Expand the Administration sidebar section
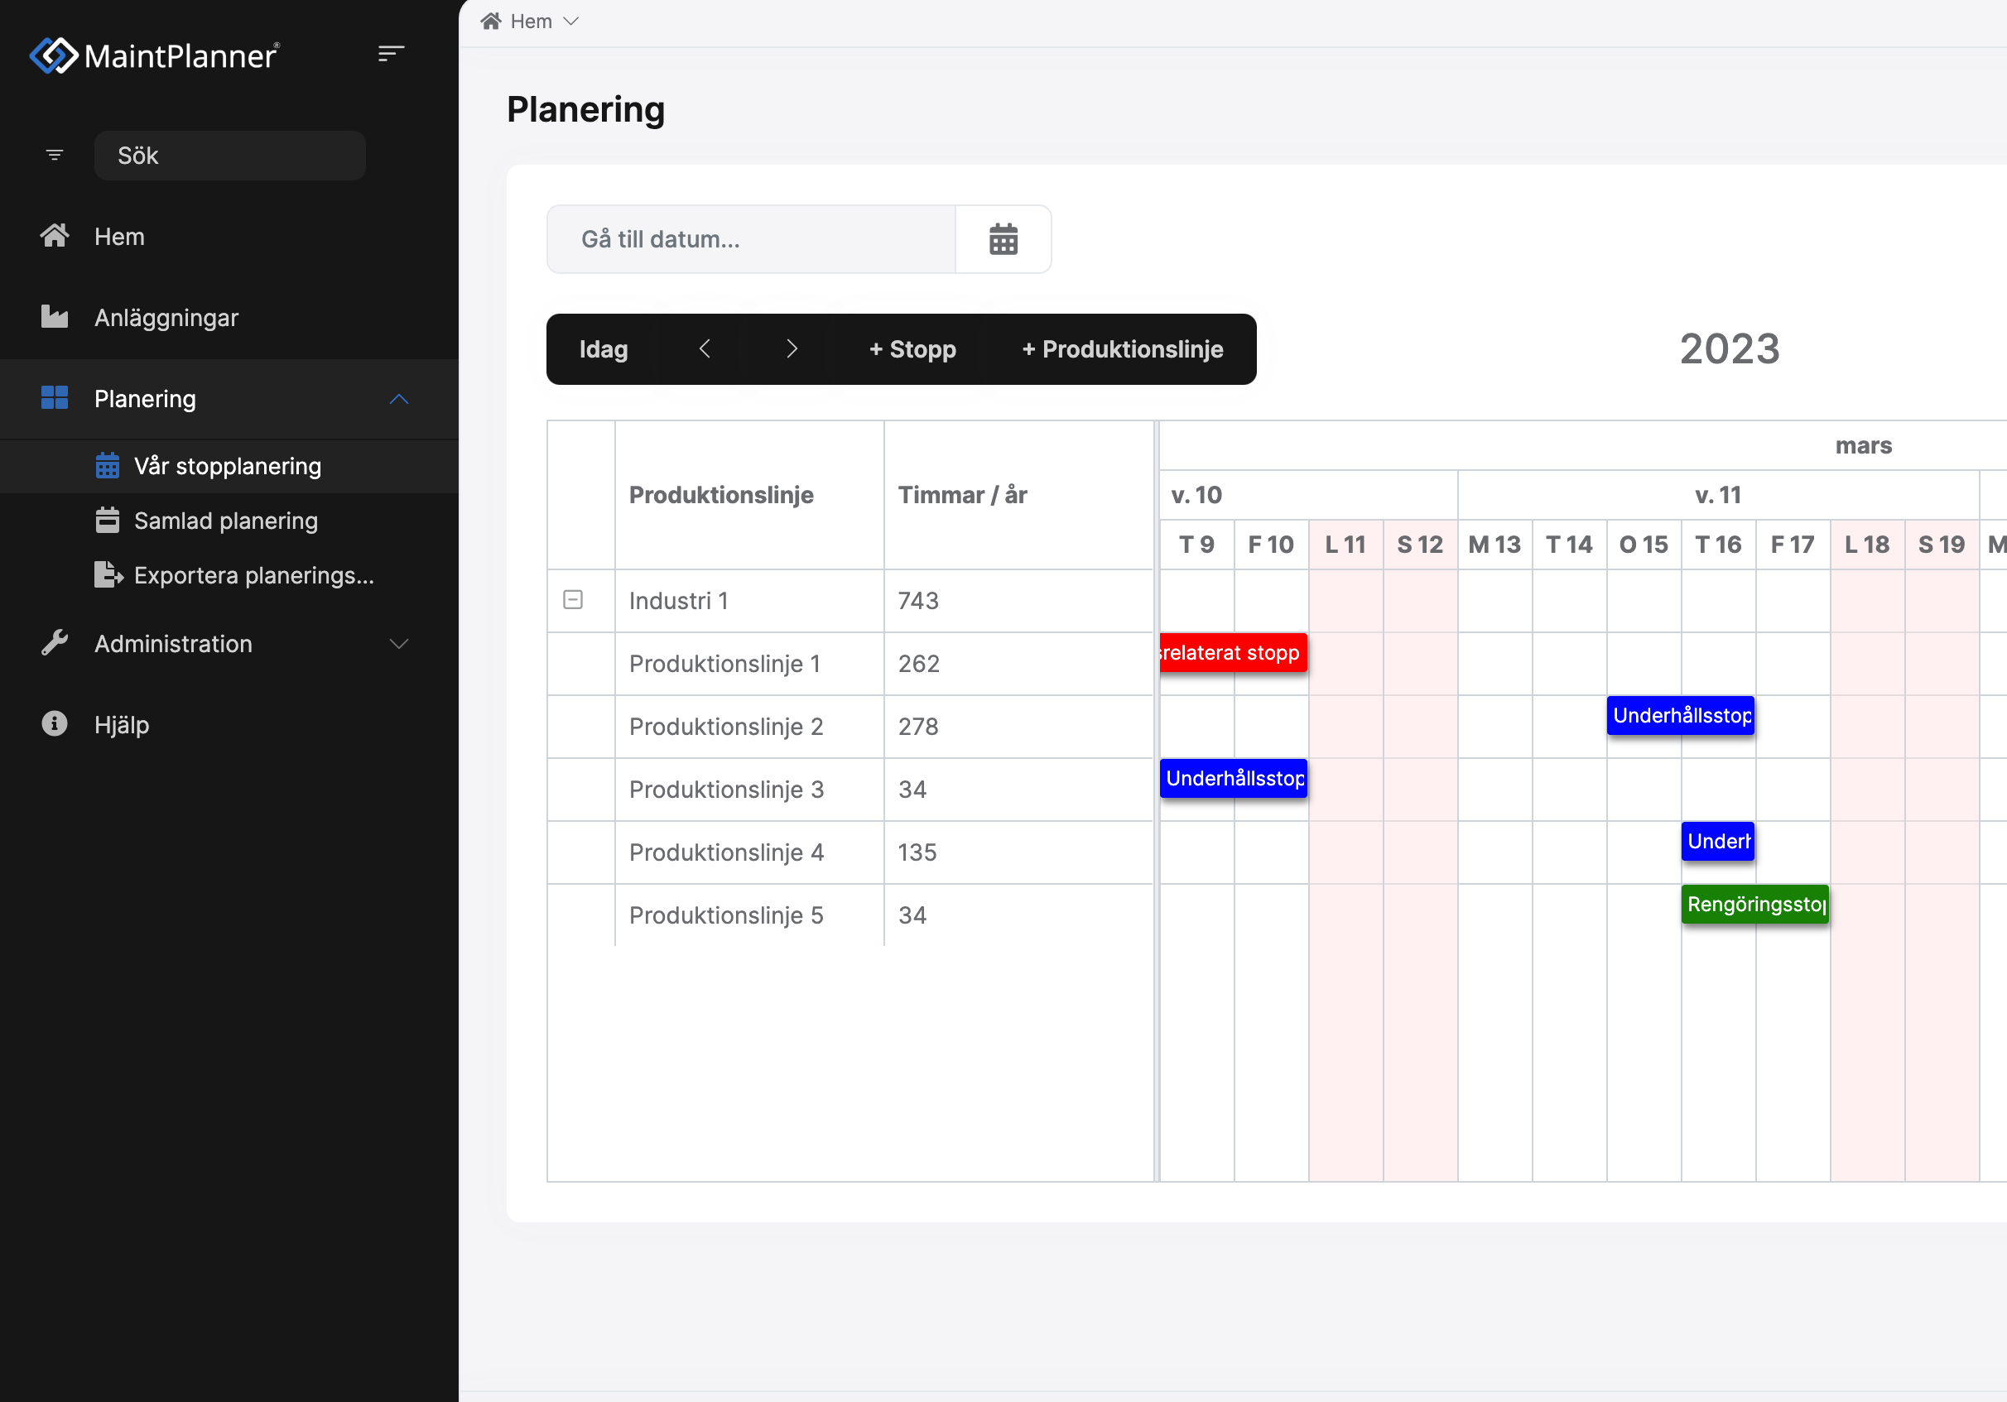 pyautogui.click(x=398, y=644)
